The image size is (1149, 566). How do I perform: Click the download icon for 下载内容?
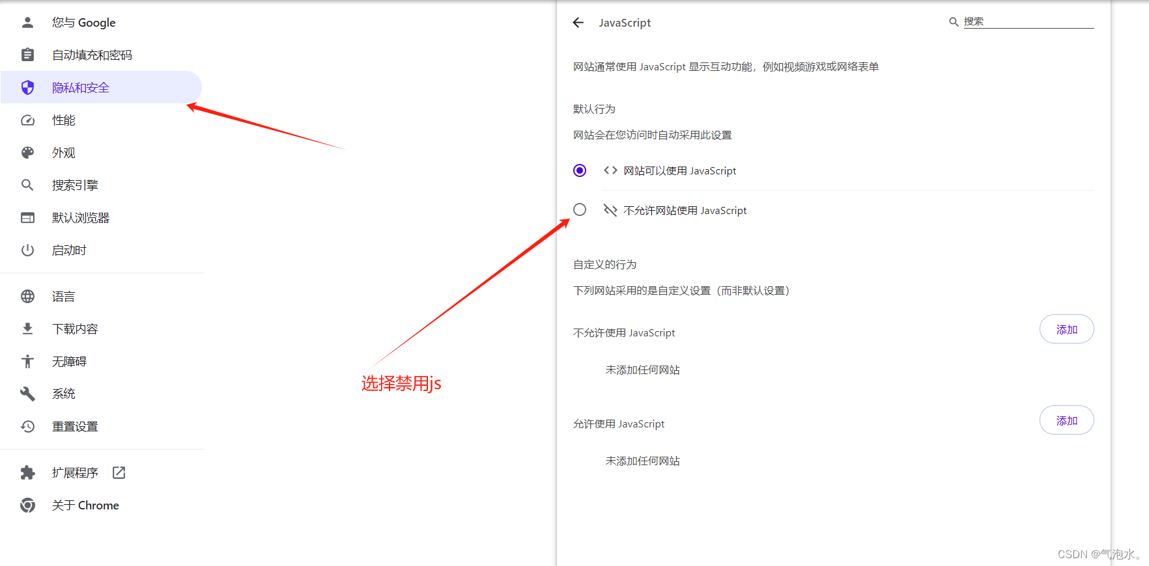click(x=27, y=329)
